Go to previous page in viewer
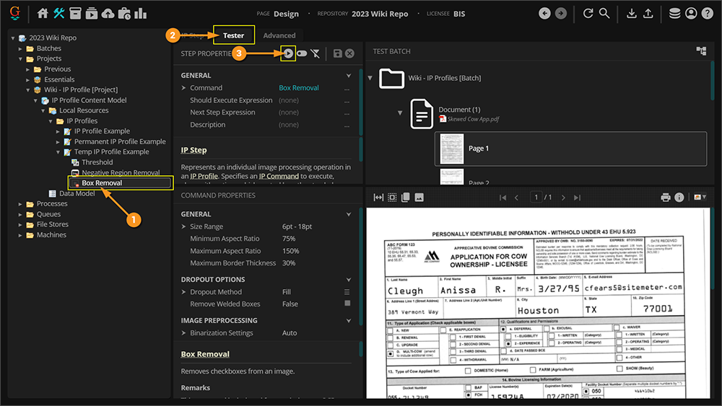The height and width of the screenshot is (406, 722). click(x=517, y=198)
